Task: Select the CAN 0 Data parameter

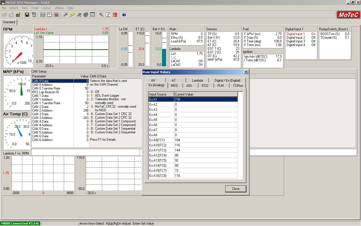Action: (60, 81)
